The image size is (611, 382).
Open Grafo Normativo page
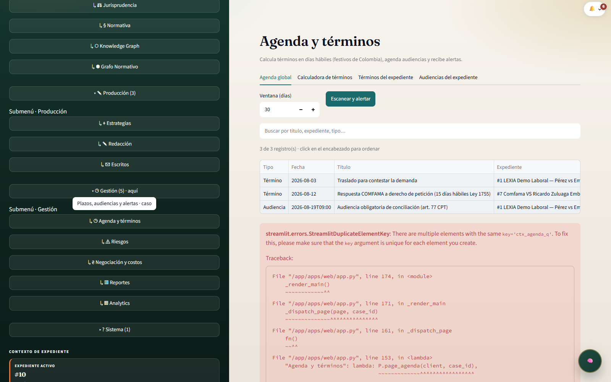(x=114, y=67)
